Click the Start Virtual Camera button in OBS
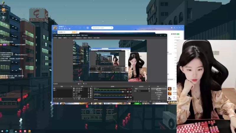The width and height of the screenshot is (236, 133). click(x=159, y=93)
